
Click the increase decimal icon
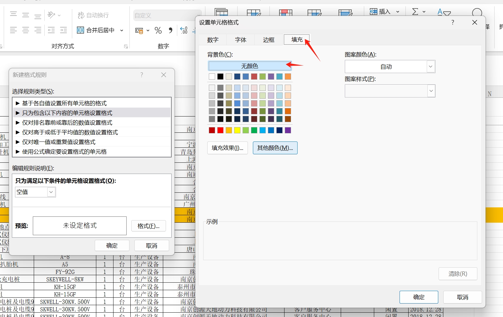point(184,30)
